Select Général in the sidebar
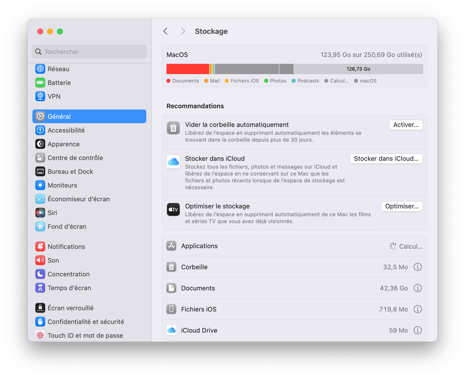This screenshot has width=465, height=378. coord(89,117)
